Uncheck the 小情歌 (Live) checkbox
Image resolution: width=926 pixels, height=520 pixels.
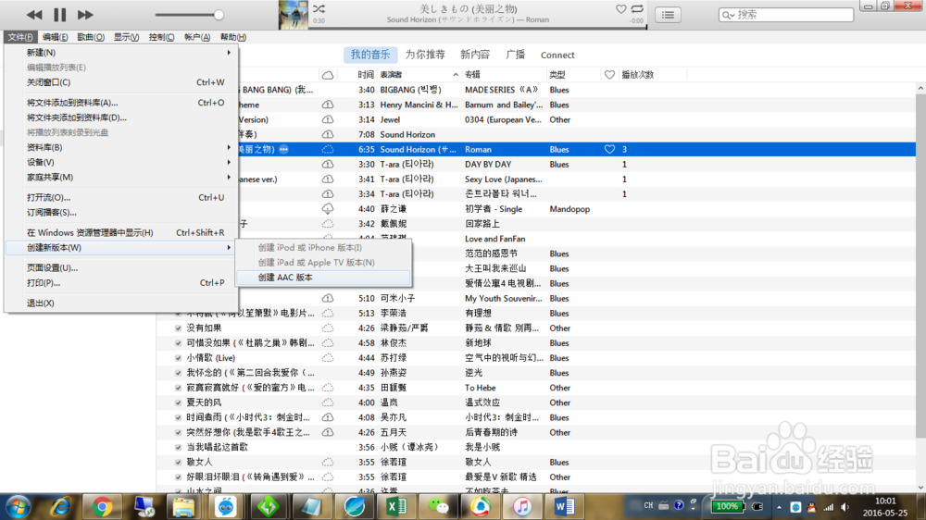179,358
